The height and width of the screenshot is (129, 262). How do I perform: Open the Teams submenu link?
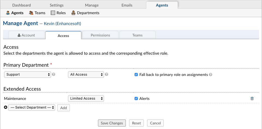[40, 13]
